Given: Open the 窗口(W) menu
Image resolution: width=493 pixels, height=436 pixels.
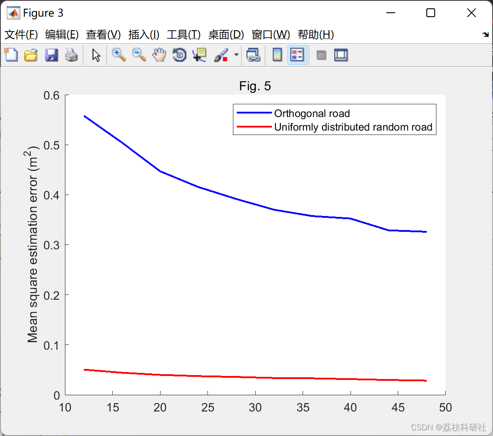Looking at the screenshot, I should pyautogui.click(x=271, y=35).
